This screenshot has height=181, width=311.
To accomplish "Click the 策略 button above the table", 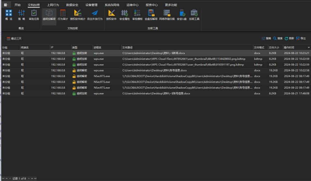I will click(266, 38).
